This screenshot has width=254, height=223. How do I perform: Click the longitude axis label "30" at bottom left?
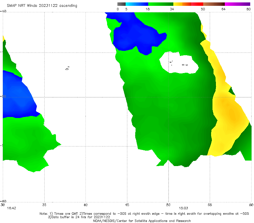(x=3, y=205)
